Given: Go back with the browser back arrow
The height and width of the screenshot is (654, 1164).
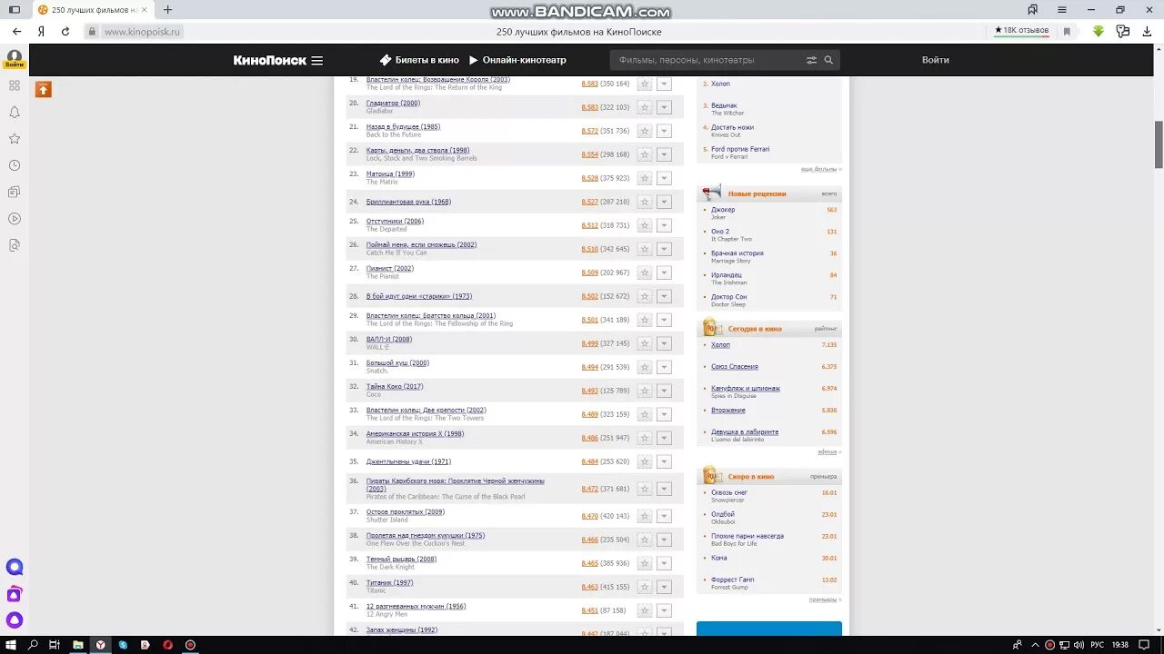Looking at the screenshot, I should click(x=16, y=31).
